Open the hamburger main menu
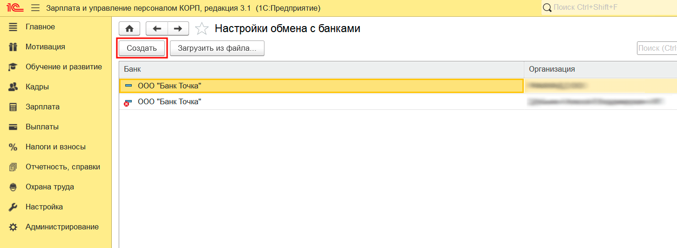The image size is (677, 248). 35,8
